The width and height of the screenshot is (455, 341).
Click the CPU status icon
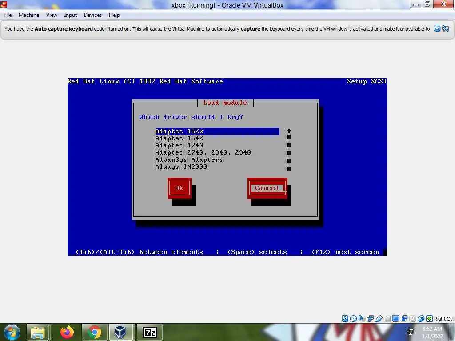coord(412,319)
